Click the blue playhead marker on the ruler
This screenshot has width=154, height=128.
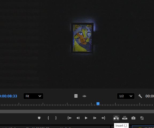click(98, 104)
